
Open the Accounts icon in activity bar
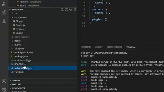click(4, 81)
